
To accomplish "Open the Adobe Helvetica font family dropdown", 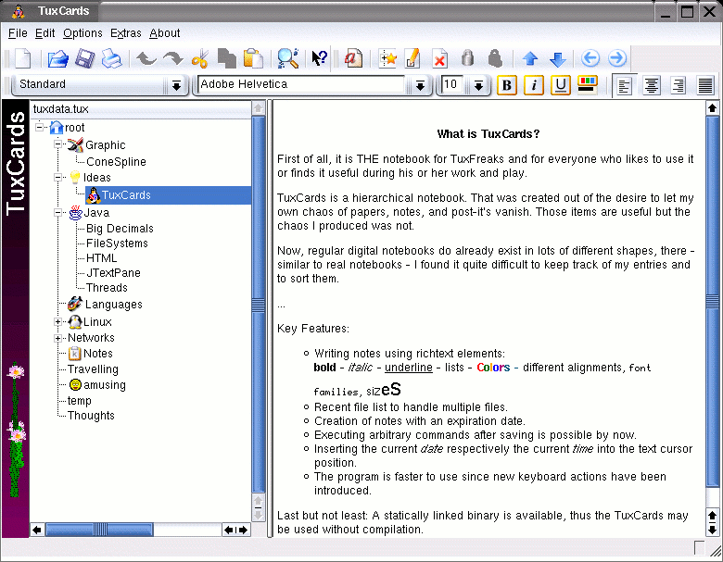I will tap(420, 85).
